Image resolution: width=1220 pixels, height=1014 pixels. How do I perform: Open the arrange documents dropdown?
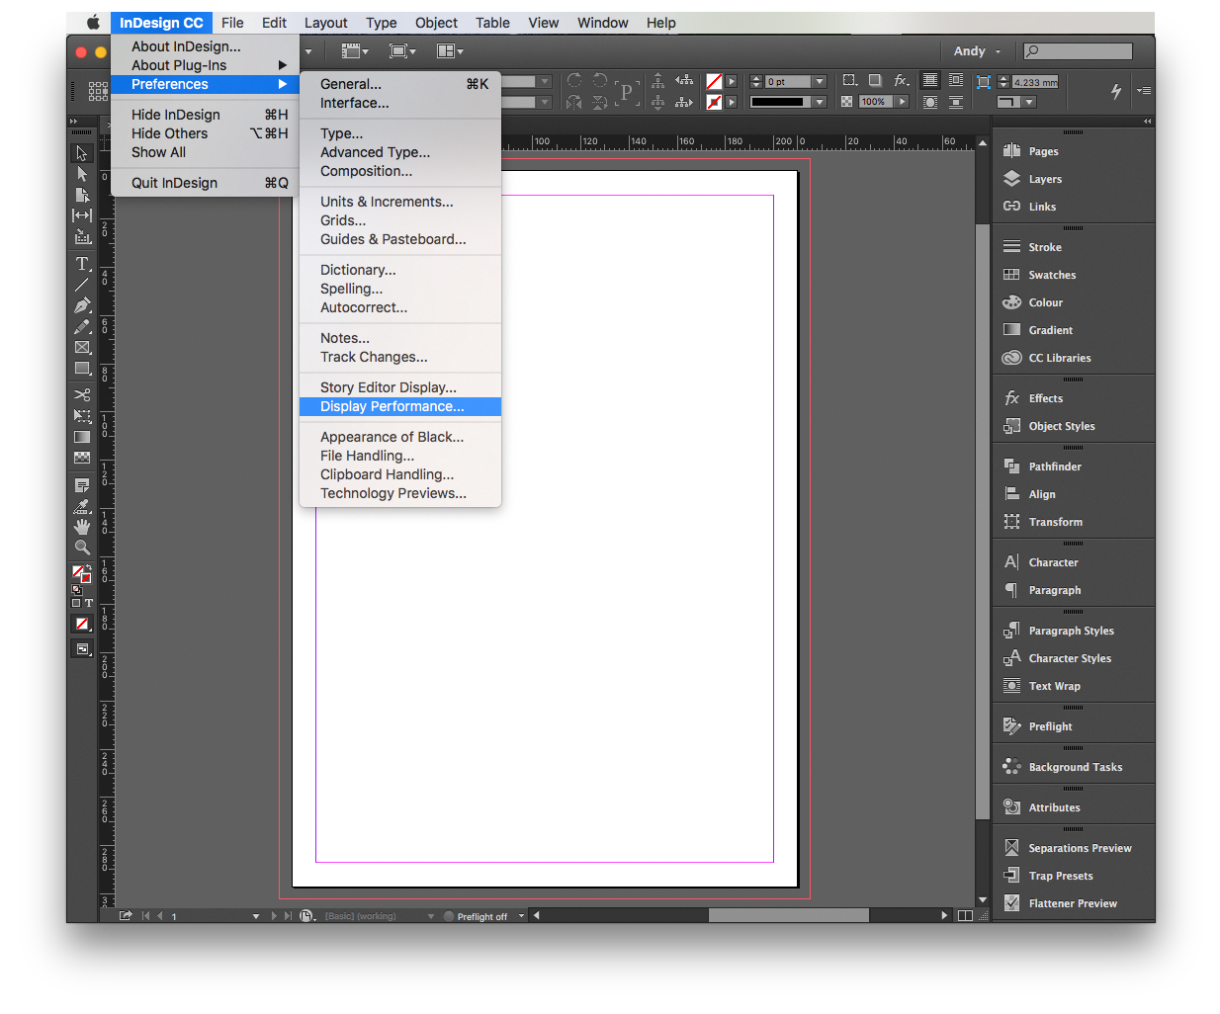tap(450, 51)
